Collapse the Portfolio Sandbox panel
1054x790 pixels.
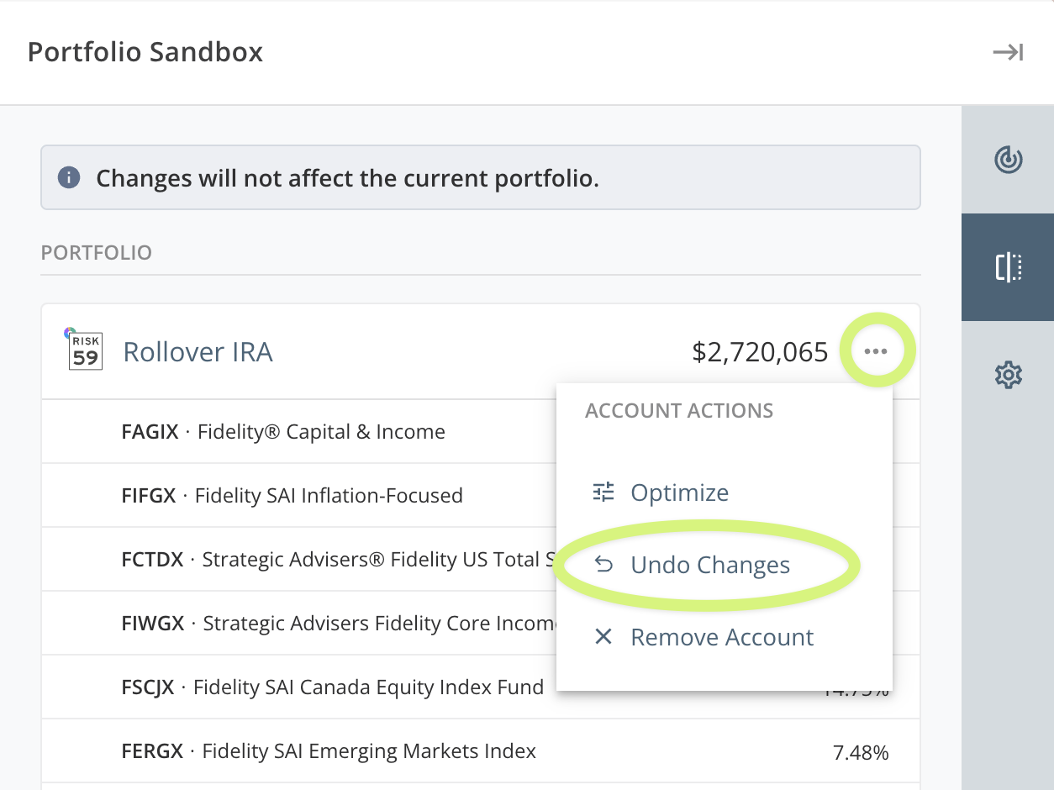1008,52
